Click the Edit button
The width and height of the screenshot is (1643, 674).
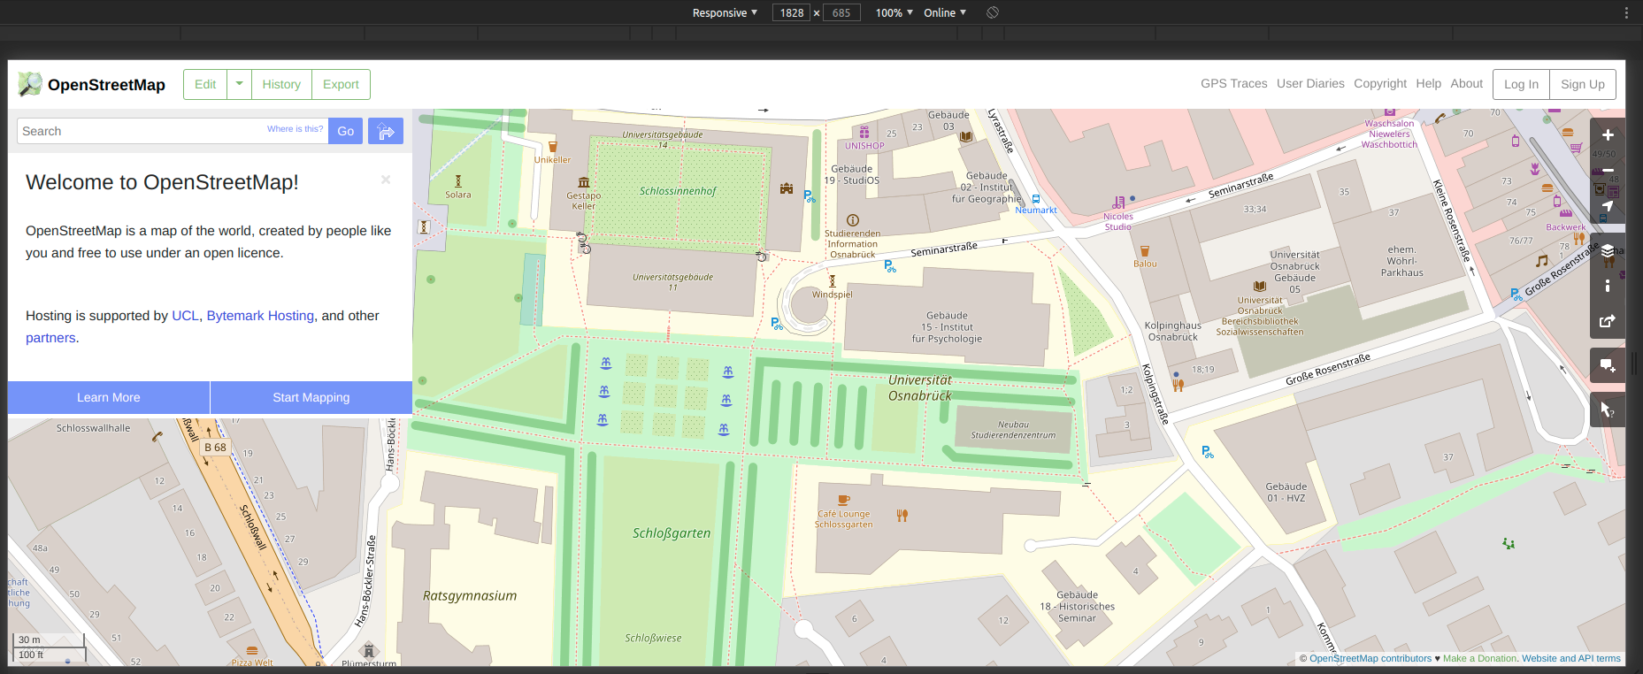tap(205, 84)
